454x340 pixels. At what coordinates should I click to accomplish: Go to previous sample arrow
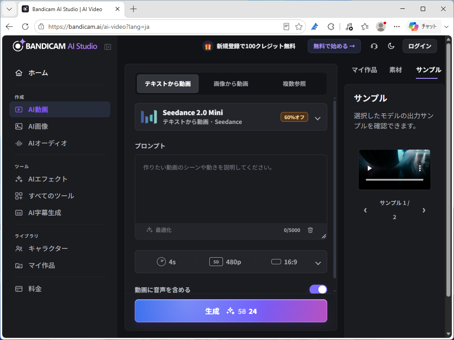click(365, 210)
